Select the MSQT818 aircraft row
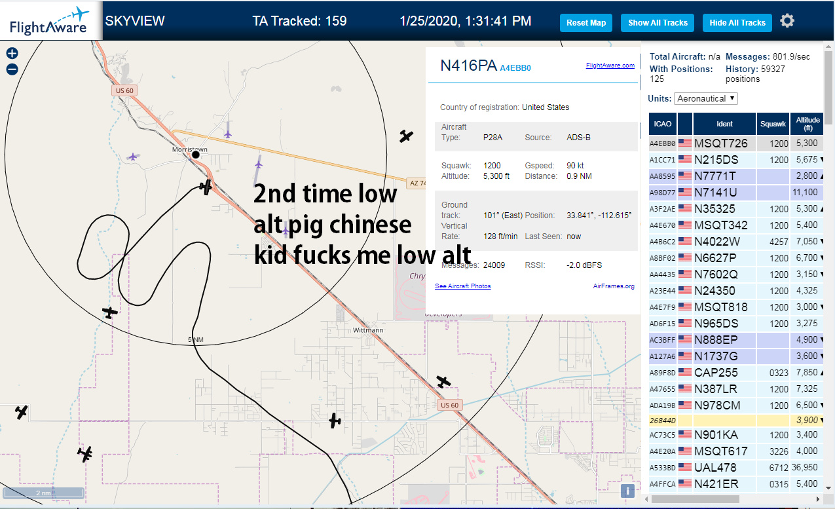 point(736,307)
